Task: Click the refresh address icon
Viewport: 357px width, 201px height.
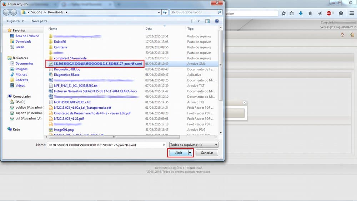Action: pyautogui.click(x=165, y=12)
